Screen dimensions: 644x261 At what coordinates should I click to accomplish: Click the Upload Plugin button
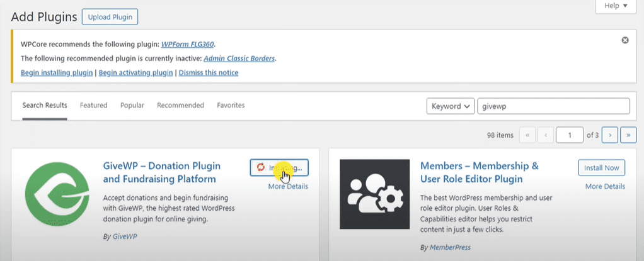(x=110, y=16)
